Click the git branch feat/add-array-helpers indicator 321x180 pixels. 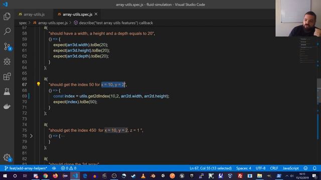coord(26,168)
